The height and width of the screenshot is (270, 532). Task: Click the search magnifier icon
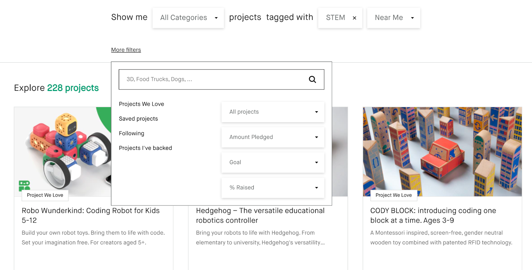pos(312,79)
